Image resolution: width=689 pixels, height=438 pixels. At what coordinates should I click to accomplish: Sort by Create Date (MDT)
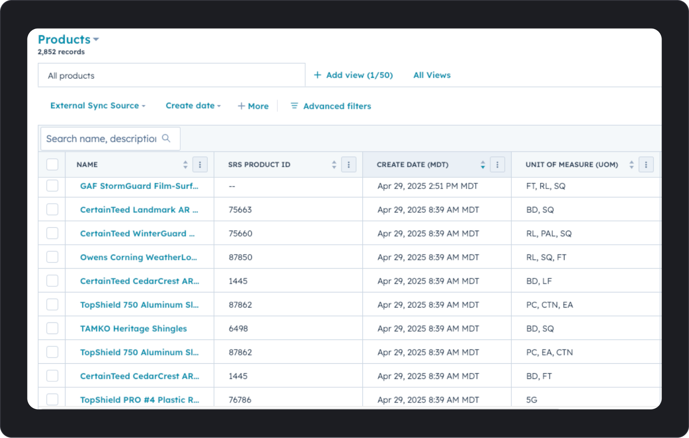pyautogui.click(x=483, y=165)
